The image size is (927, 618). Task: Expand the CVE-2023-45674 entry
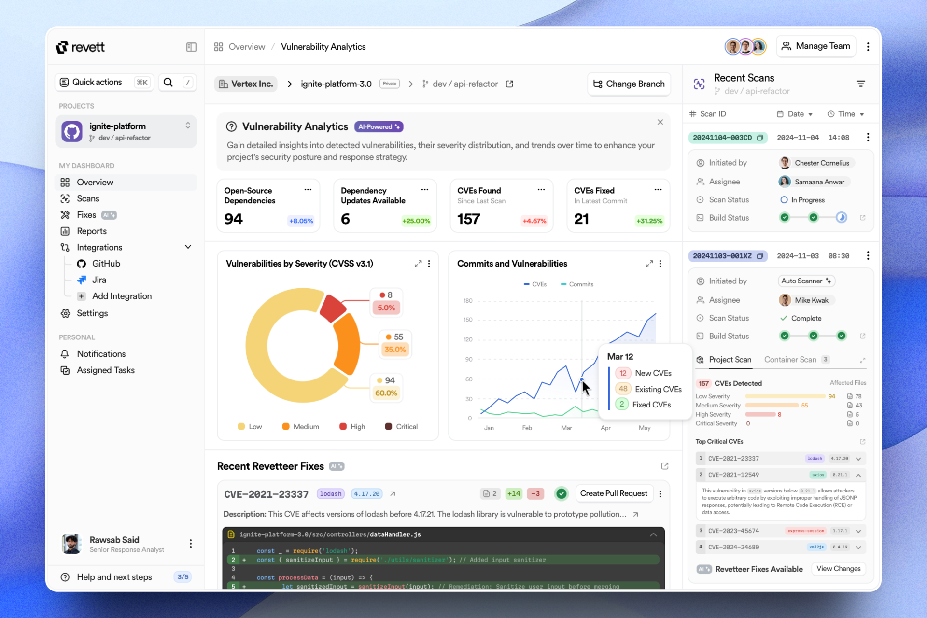pos(858,531)
